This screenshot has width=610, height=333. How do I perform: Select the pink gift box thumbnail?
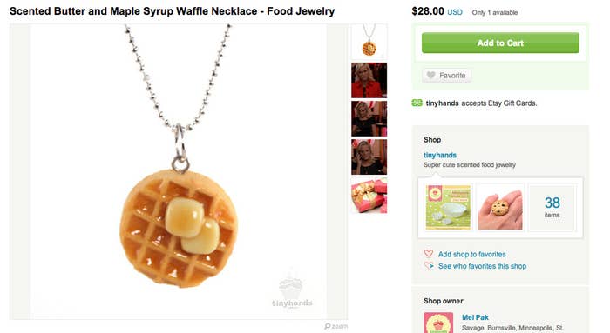(x=369, y=196)
